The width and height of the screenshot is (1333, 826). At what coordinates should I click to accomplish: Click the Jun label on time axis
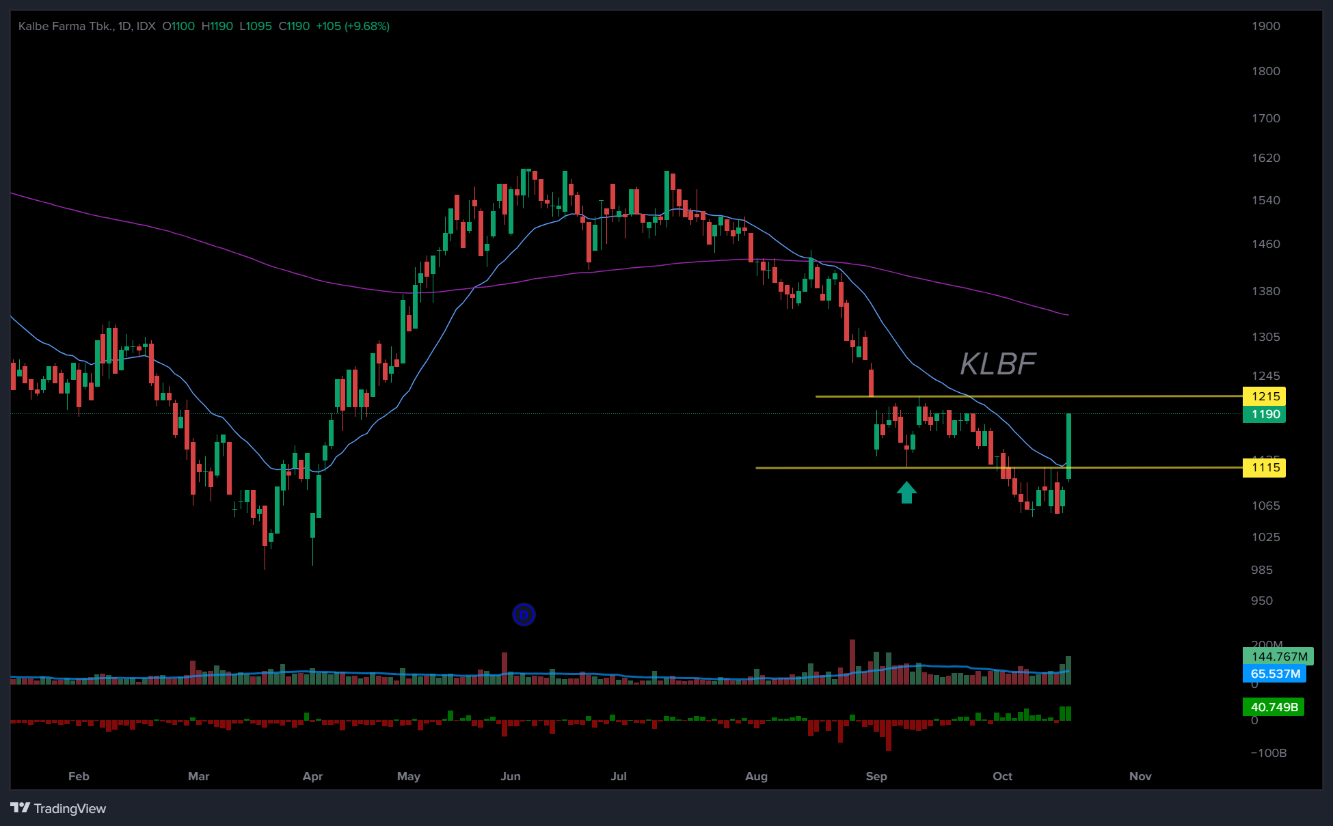tap(511, 776)
